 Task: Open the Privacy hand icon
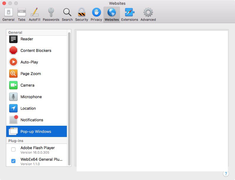(96, 12)
